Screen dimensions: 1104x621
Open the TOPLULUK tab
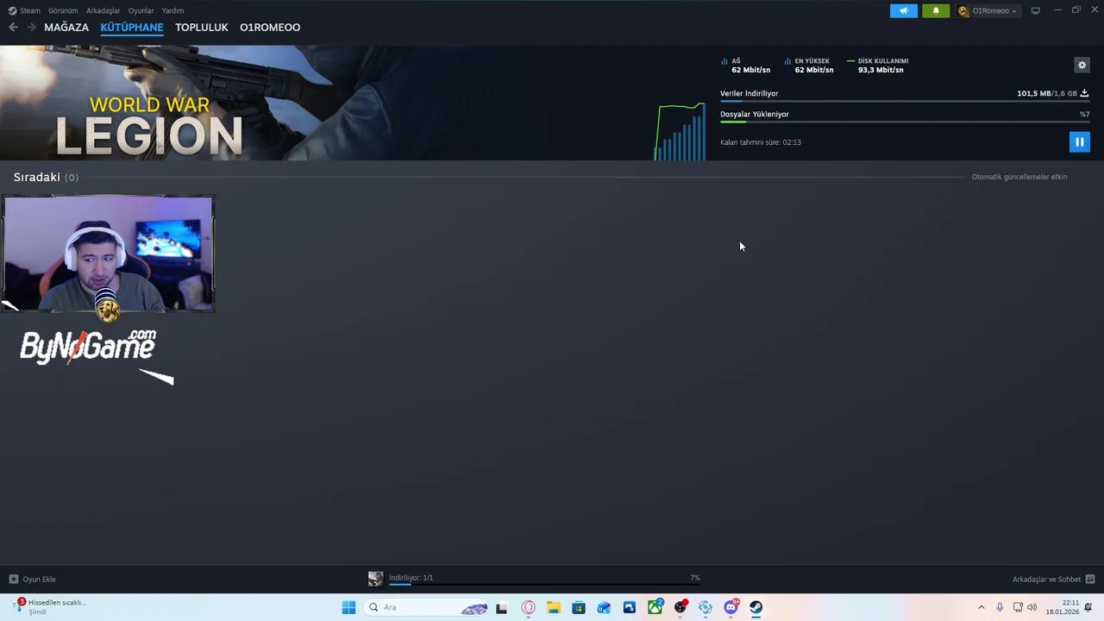[202, 28]
